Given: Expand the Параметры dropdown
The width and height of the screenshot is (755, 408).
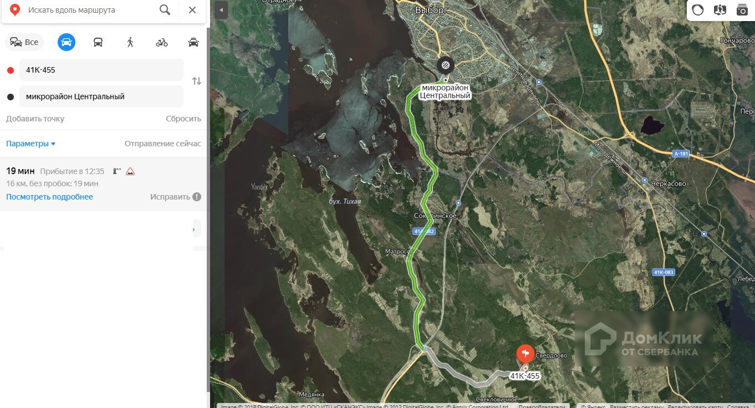Looking at the screenshot, I should click(x=31, y=144).
